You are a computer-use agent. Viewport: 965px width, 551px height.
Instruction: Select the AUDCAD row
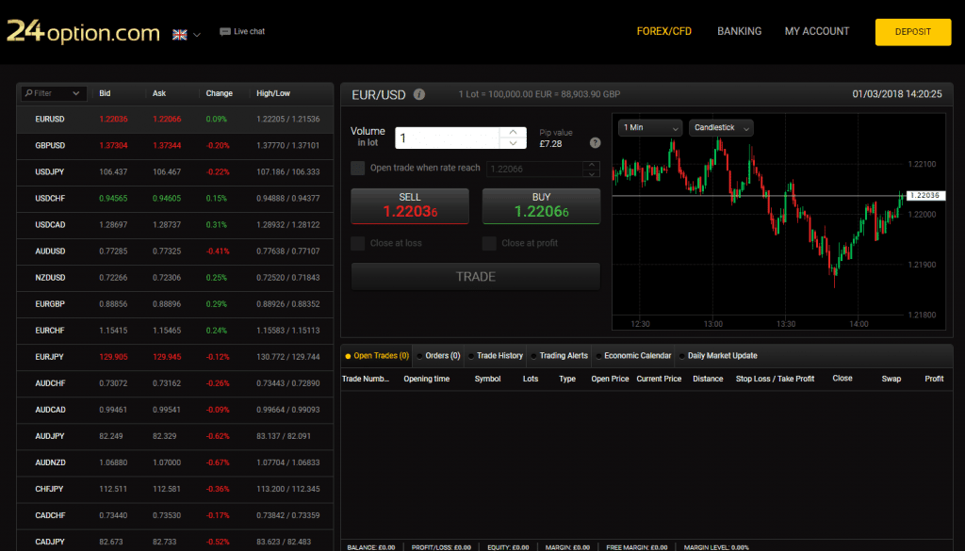[174, 410]
